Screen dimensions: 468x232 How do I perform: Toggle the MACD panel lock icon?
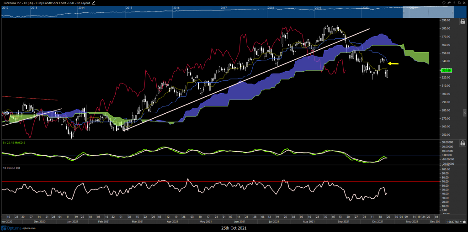(463, 143)
